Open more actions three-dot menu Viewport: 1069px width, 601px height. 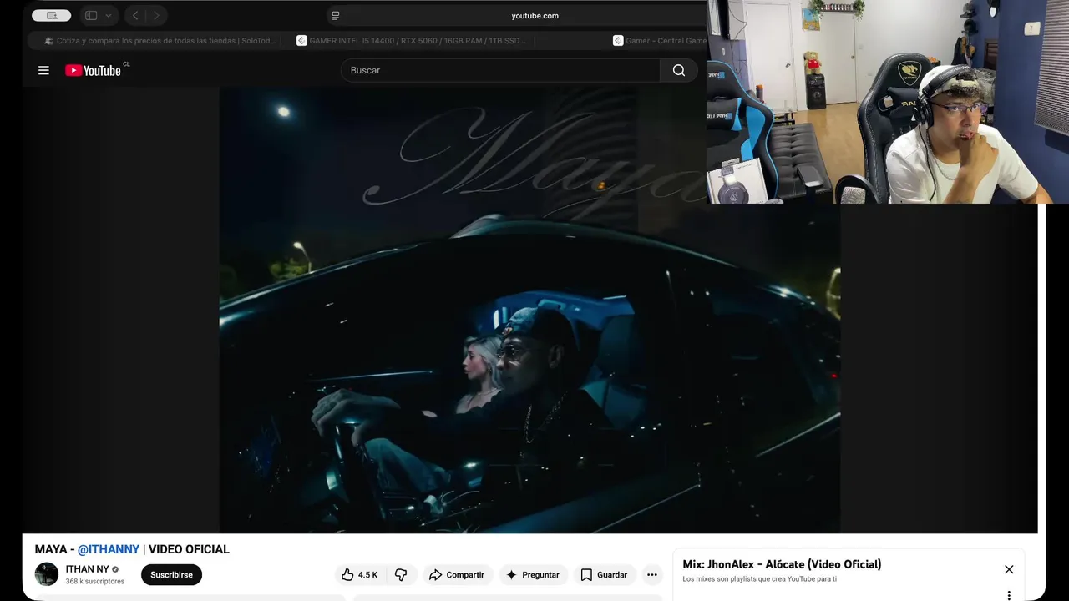pyautogui.click(x=652, y=574)
